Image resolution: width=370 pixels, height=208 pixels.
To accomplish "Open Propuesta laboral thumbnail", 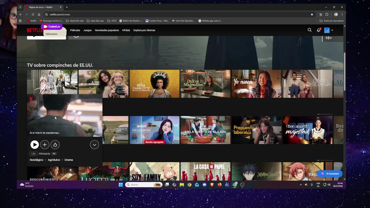I will click(x=256, y=130).
